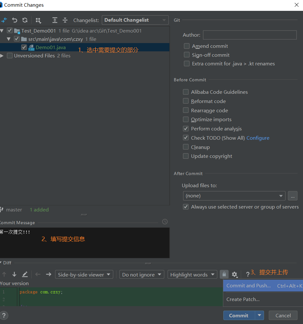This screenshot has width=303, height=324.
Task: Click the diff help question mark
Action: [x=248, y=274]
